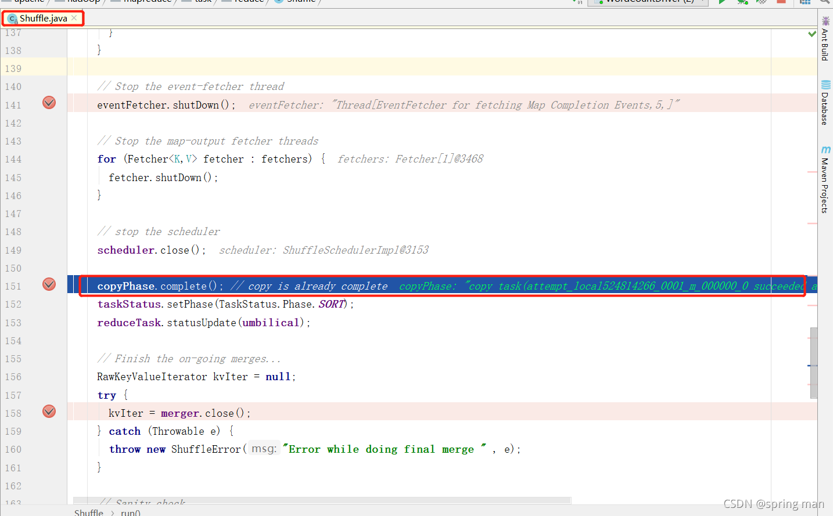Click gutter line number 139
833x516 pixels.
13,68
